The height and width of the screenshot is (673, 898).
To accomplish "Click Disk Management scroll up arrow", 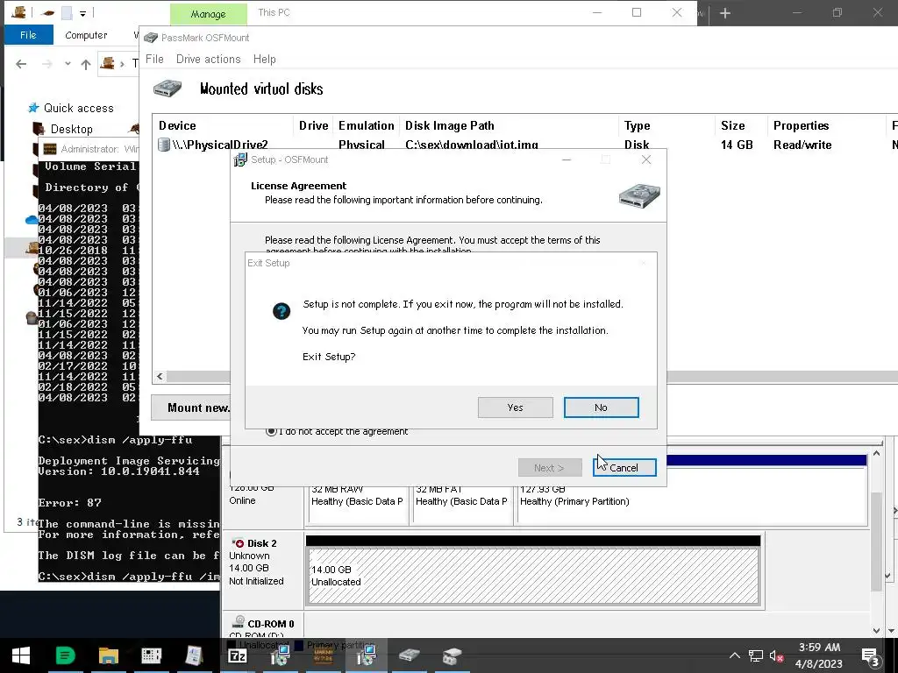I will (876, 453).
